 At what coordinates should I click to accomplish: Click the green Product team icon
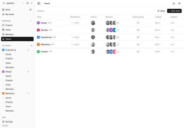point(38,52)
